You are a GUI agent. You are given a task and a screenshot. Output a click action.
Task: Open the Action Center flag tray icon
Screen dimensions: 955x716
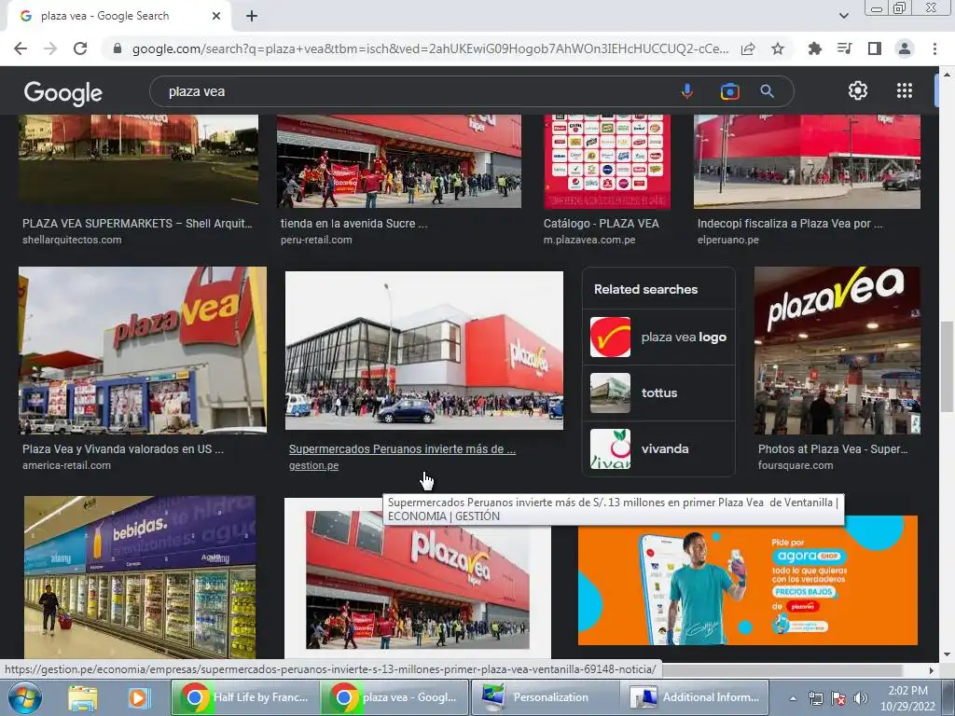[838, 699]
